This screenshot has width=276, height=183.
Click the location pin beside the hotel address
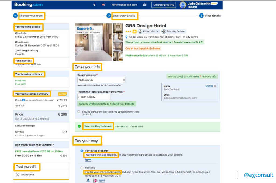[126, 37]
